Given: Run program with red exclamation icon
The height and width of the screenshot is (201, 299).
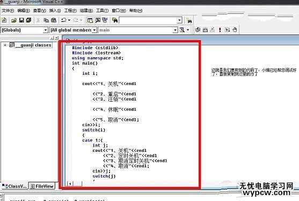Looking at the screenshot, I should 220,29.
